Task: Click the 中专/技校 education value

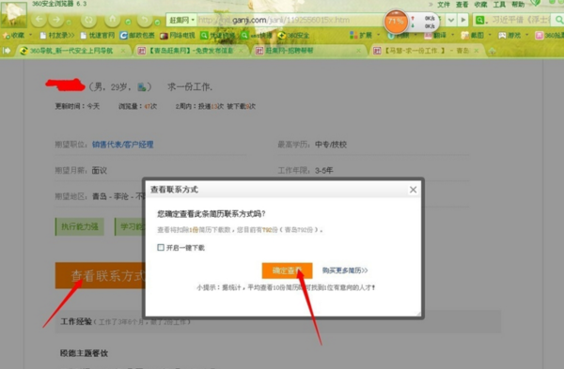Action: pyautogui.click(x=331, y=145)
